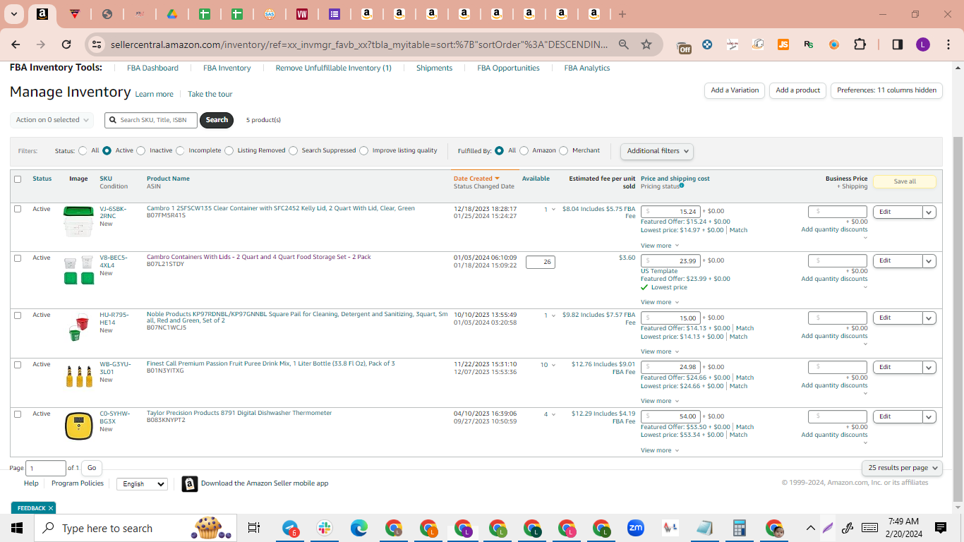964x542 pixels.
Task: Open Edit dropdown arrow for Finest Call row
Action: click(x=929, y=367)
